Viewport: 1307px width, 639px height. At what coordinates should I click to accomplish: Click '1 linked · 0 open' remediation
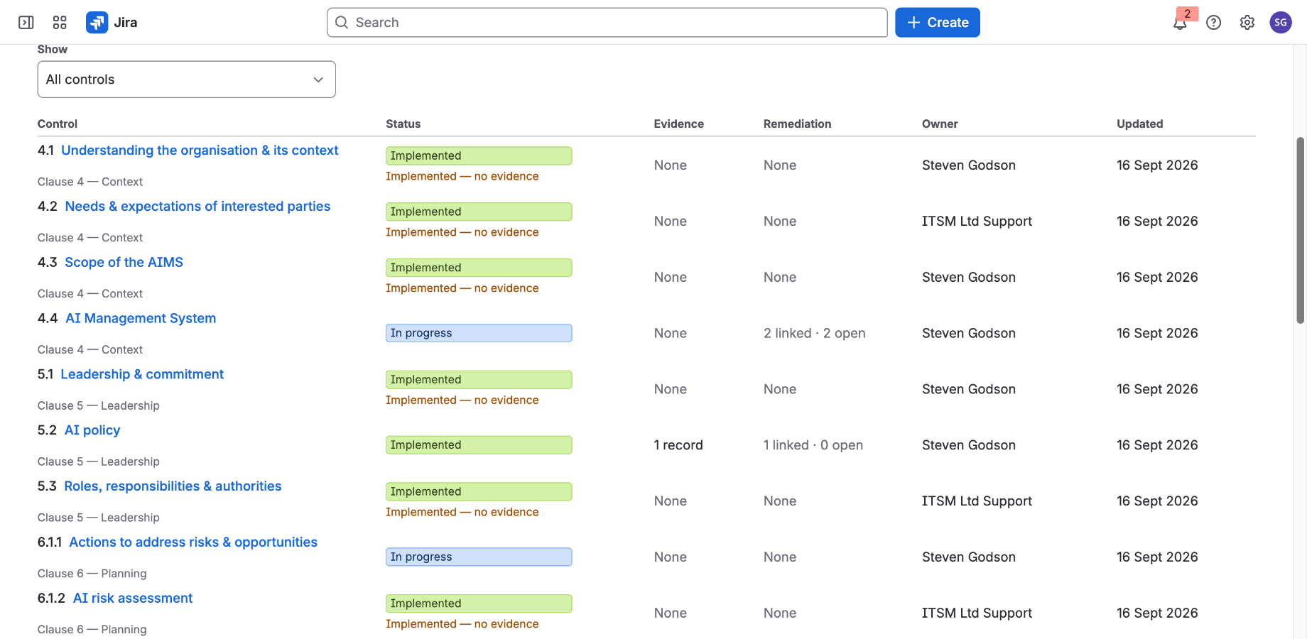tap(813, 445)
